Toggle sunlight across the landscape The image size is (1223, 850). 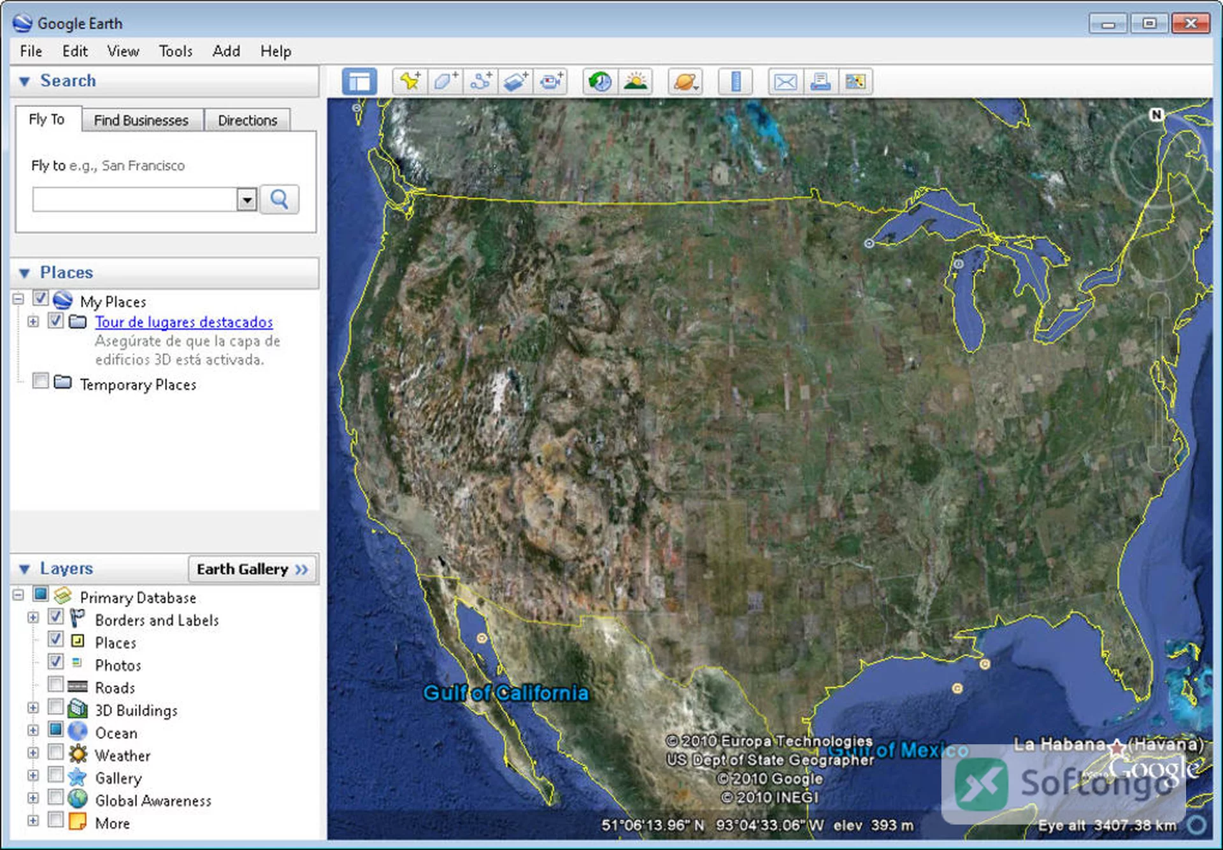tap(635, 81)
